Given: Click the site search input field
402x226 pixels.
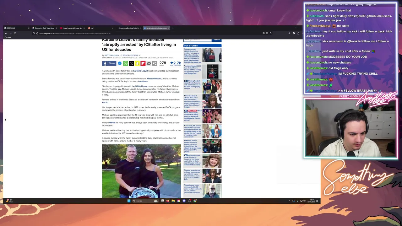Looking at the screenshot, I should 198,40.
